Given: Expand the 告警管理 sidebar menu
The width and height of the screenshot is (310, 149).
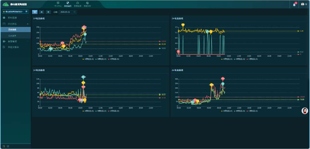Looking at the screenshot, I should click(x=15, y=41).
